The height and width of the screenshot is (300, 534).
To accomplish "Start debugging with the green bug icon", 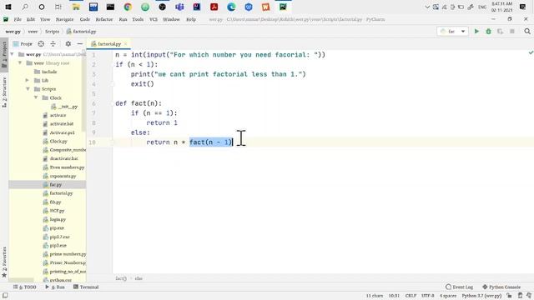I will [x=488, y=32].
